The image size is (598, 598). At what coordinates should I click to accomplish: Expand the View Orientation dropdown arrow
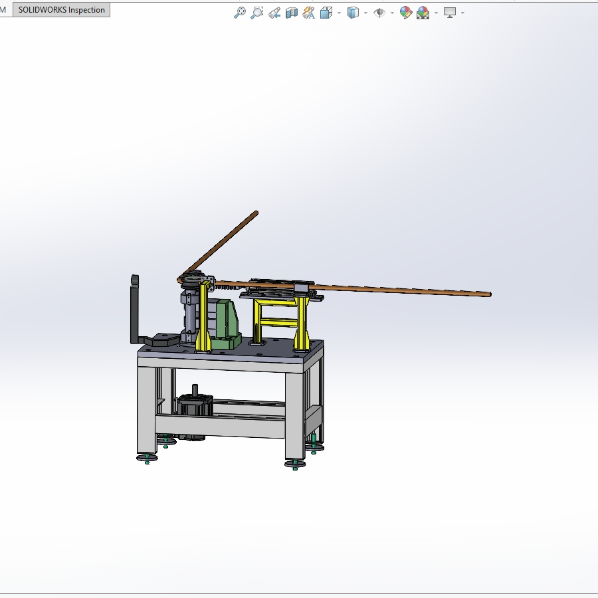point(339,13)
